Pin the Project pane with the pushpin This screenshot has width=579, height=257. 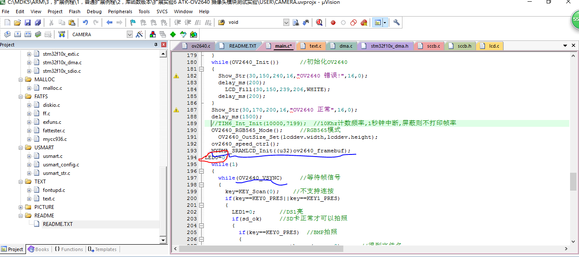pyautogui.click(x=156, y=45)
